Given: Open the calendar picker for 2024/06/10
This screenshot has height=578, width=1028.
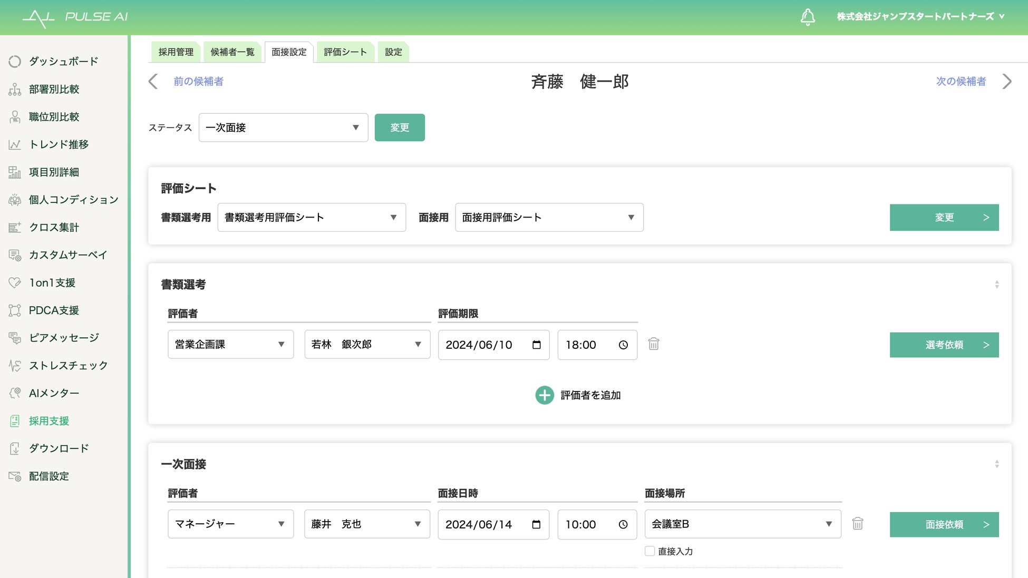Looking at the screenshot, I should pyautogui.click(x=537, y=345).
